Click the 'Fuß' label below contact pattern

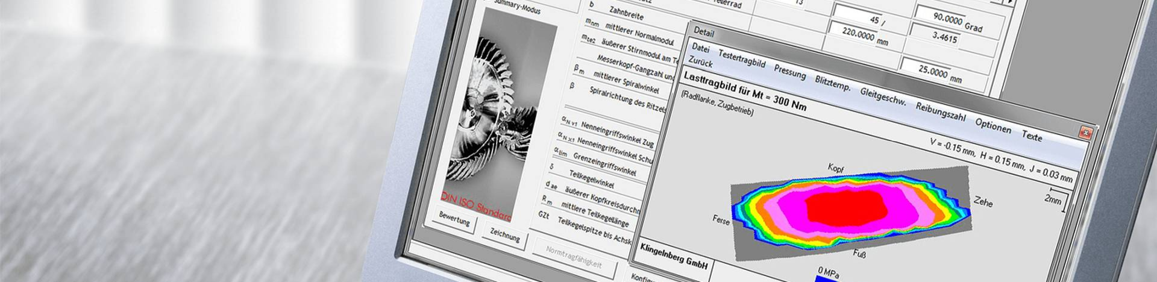pyautogui.click(x=859, y=254)
